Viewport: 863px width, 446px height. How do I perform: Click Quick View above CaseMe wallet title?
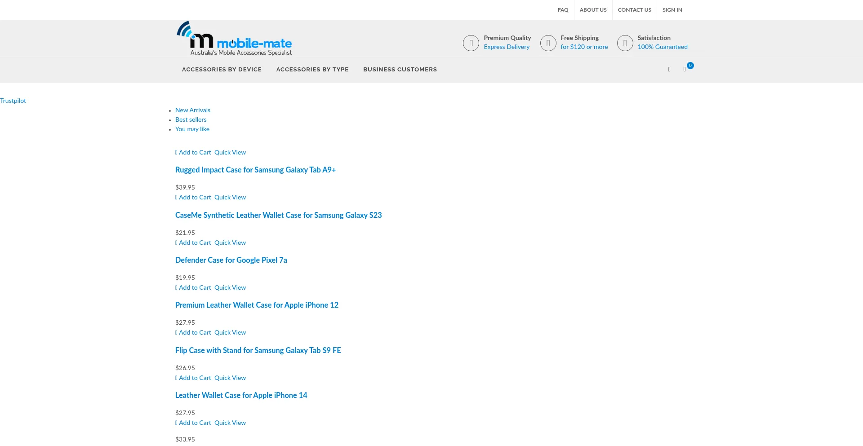[x=230, y=197]
